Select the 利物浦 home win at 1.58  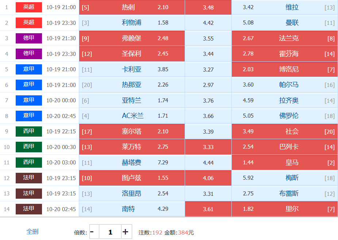click(x=132, y=23)
